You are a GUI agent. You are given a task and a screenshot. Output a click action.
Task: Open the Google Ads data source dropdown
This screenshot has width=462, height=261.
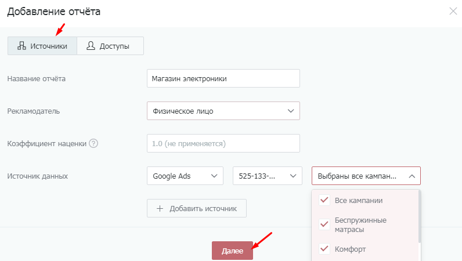[x=185, y=176]
